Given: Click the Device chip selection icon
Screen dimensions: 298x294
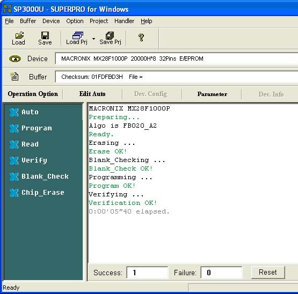Looking at the screenshot, I should point(15,59).
